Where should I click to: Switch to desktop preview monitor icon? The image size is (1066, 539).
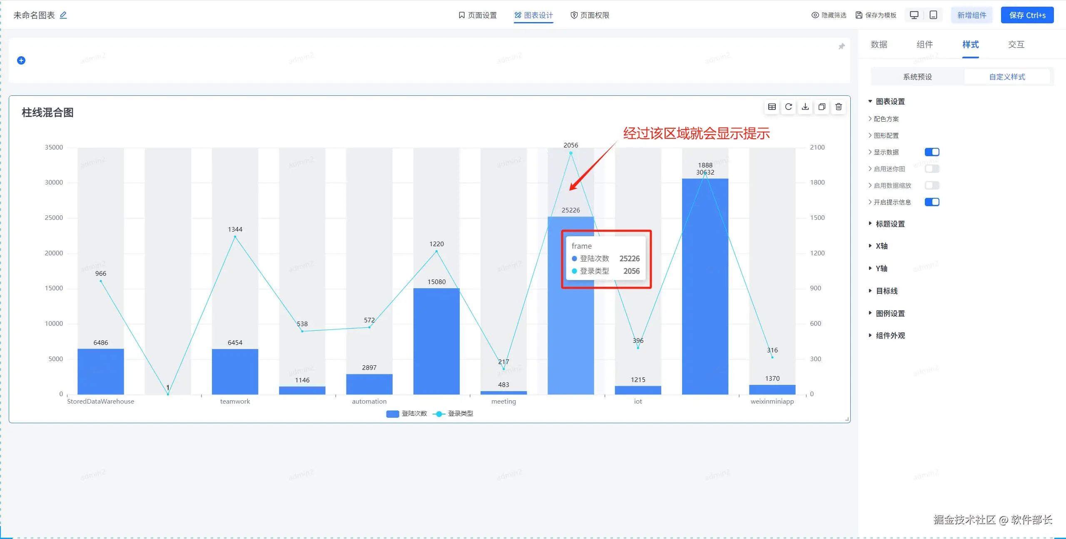click(x=914, y=15)
